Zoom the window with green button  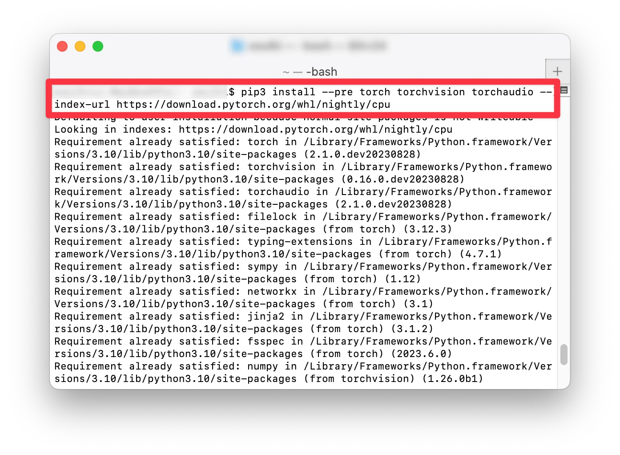(x=98, y=46)
